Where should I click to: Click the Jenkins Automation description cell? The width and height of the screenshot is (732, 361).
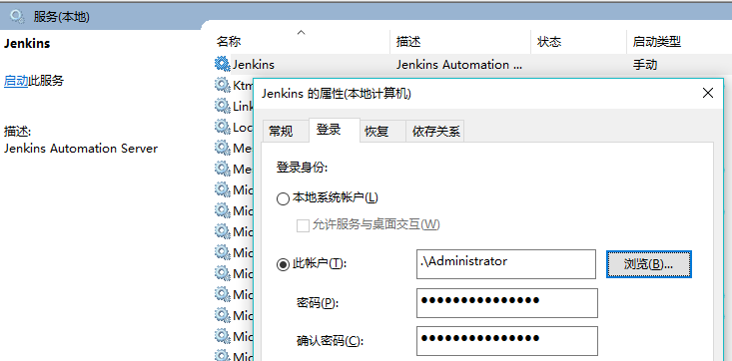coord(459,65)
